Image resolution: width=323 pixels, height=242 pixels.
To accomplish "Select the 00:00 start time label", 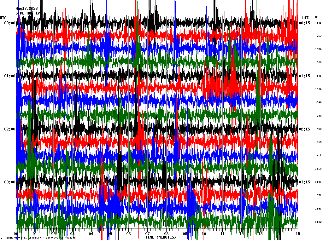I will [10, 23].
